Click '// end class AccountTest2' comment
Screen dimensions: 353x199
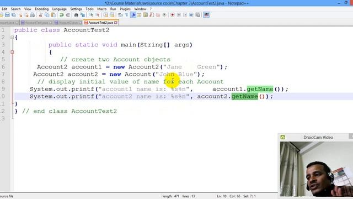click(69, 111)
